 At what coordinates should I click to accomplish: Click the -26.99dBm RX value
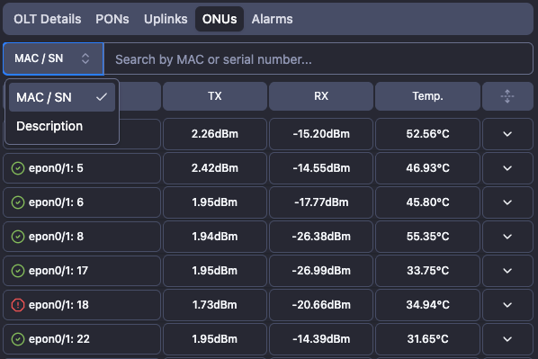pyautogui.click(x=321, y=271)
